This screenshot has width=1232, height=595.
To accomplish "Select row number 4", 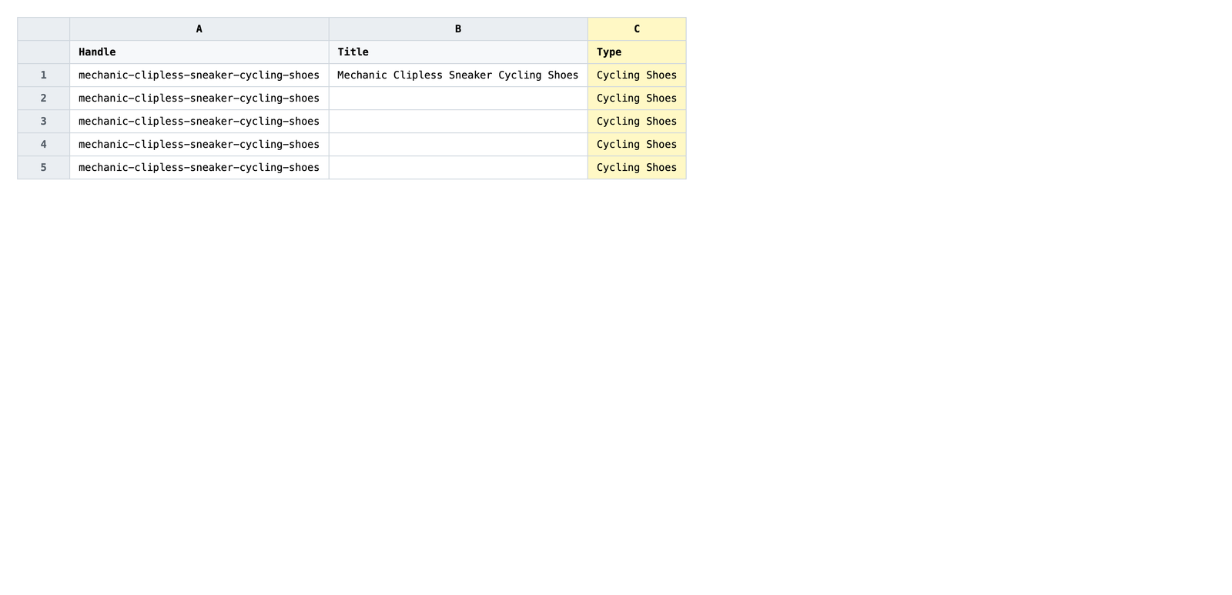I will tap(44, 145).
